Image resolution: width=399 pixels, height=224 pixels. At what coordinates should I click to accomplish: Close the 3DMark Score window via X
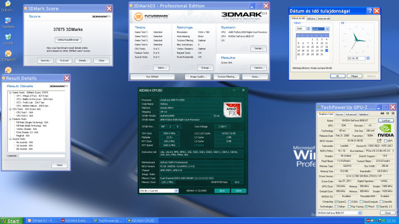109,8
